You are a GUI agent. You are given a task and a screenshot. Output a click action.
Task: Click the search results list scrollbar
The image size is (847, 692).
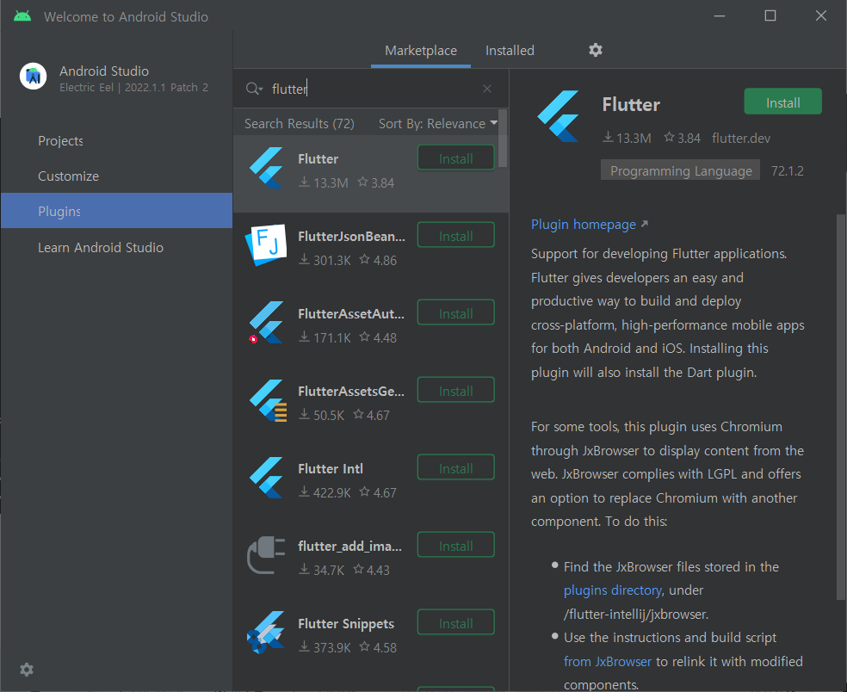pos(503,139)
